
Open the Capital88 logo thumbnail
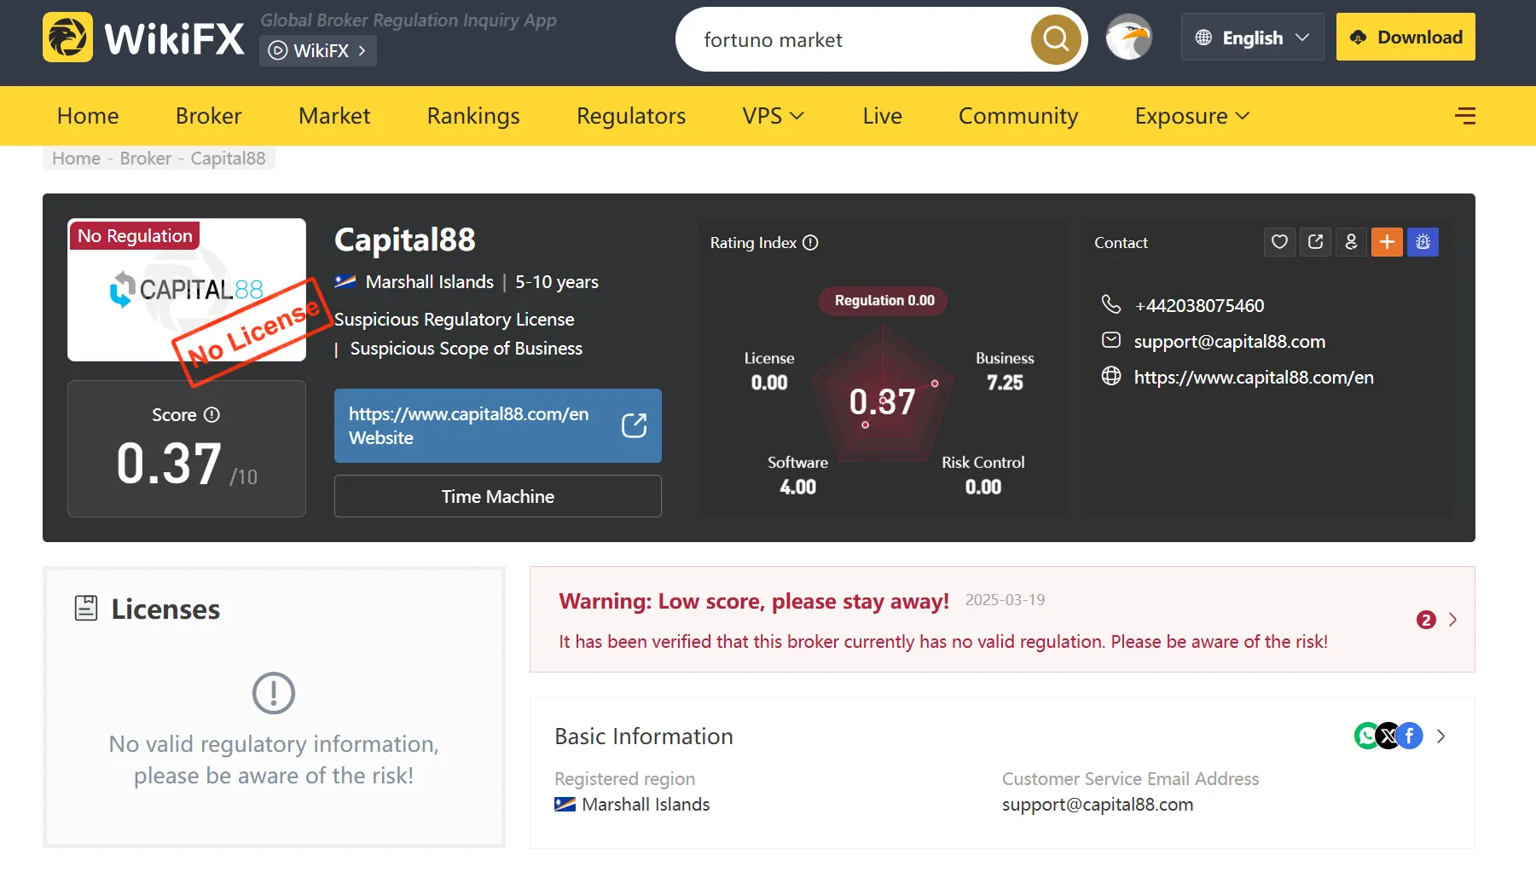(187, 290)
